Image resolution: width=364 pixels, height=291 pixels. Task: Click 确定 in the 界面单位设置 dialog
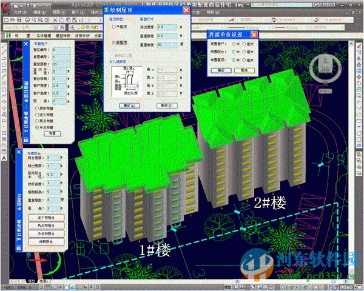[x=221, y=70]
